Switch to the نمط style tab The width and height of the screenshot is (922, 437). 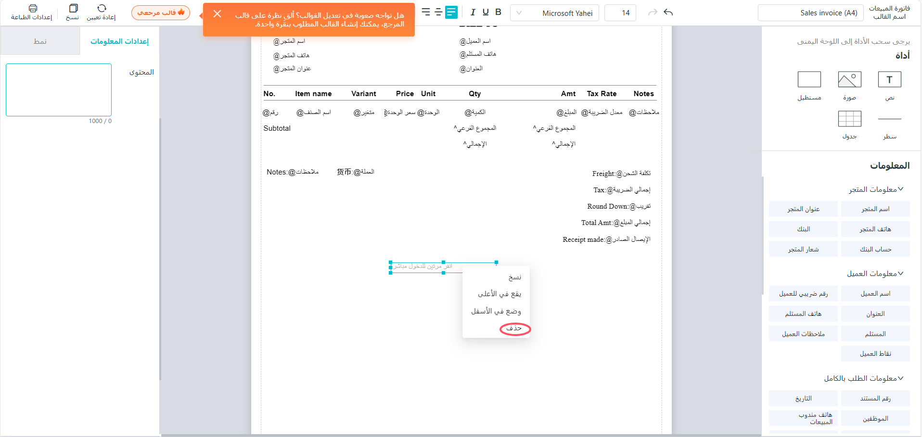[x=40, y=41]
